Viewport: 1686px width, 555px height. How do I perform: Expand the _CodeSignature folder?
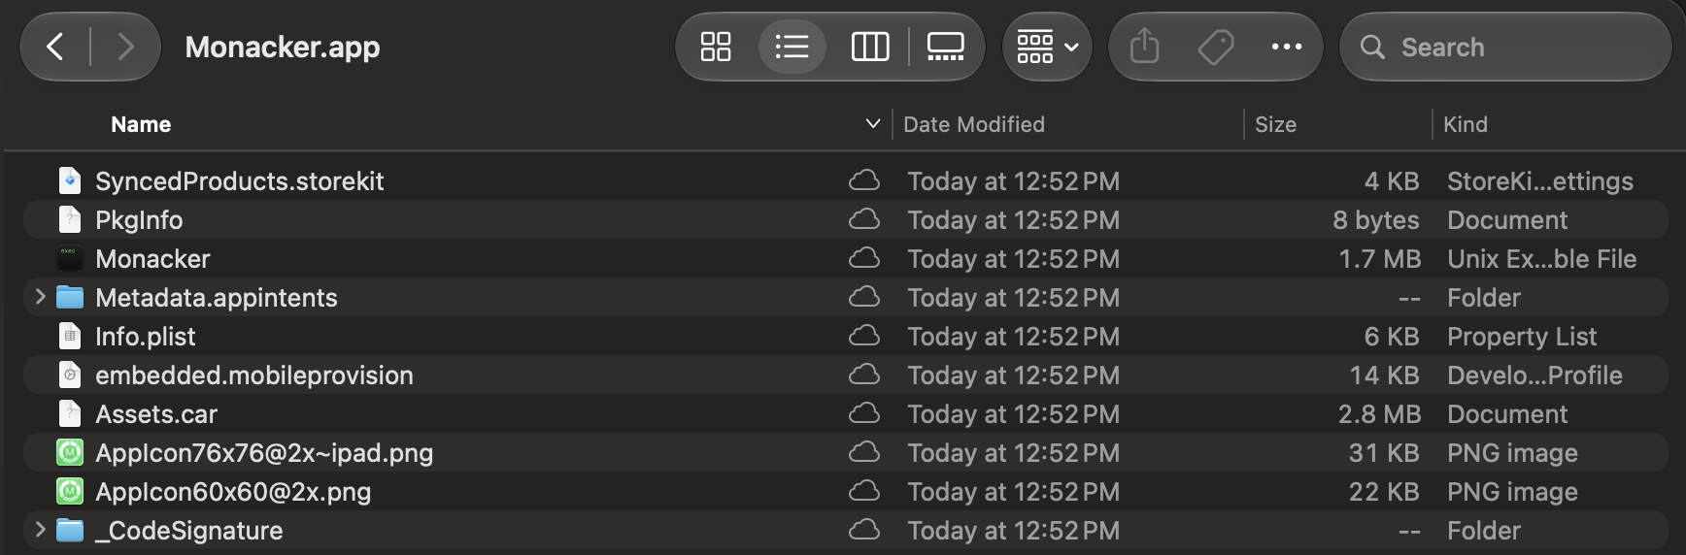pyautogui.click(x=40, y=530)
